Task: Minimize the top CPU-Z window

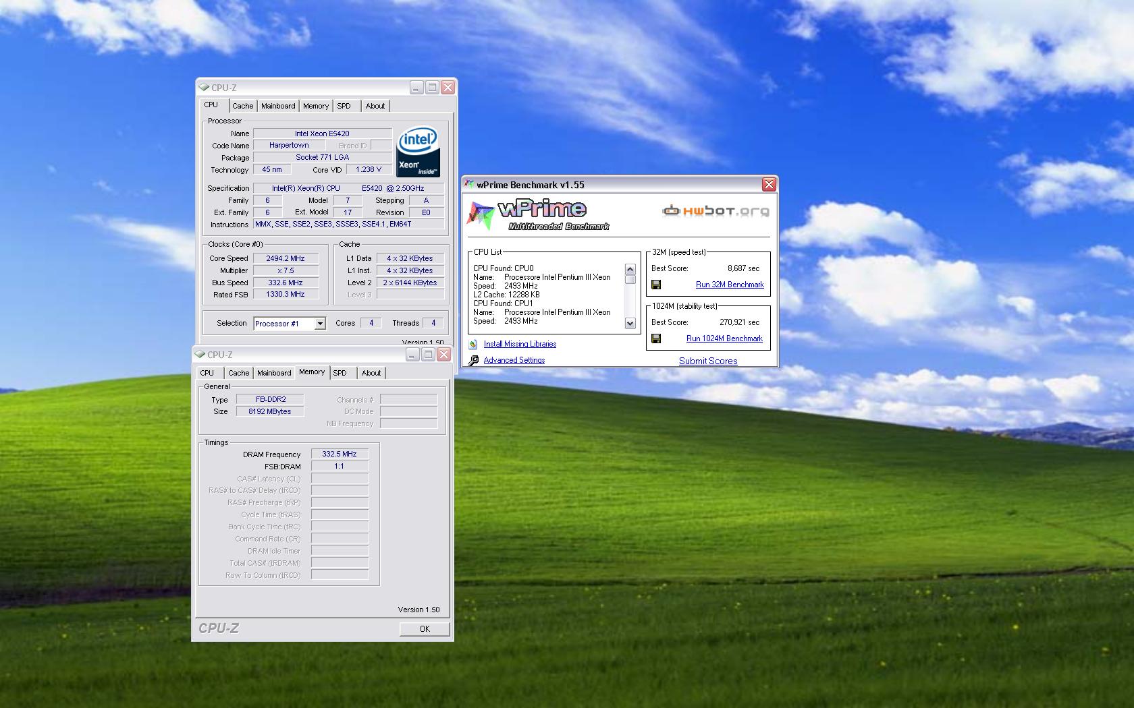Action: point(416,87)
